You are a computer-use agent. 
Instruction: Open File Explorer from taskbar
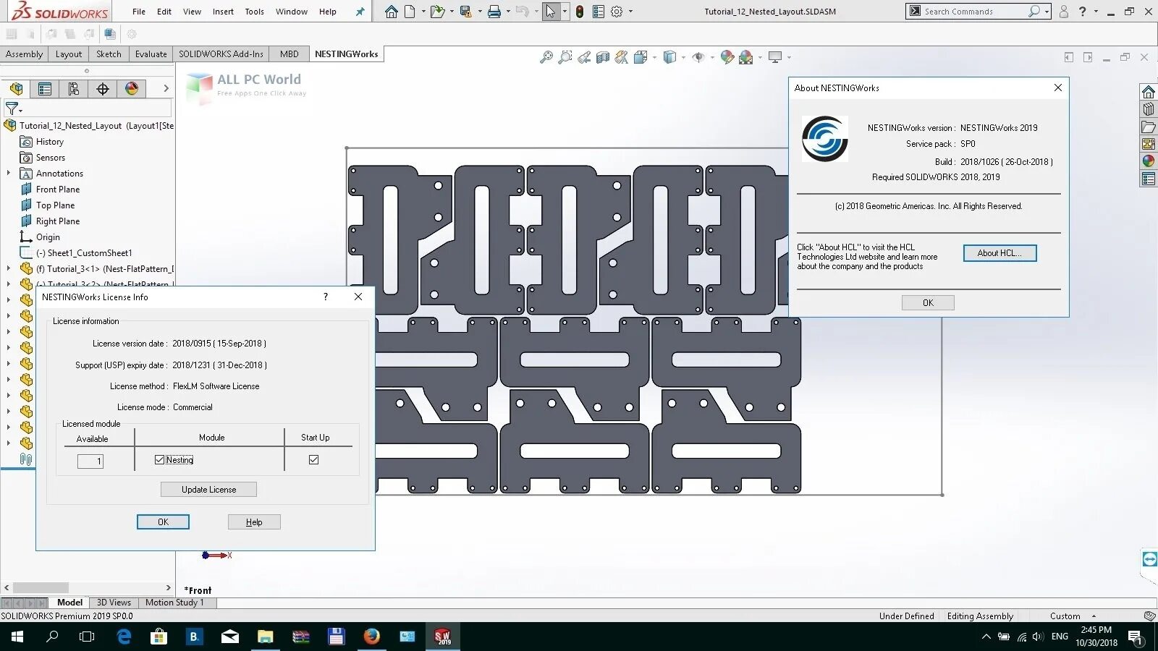[x=265, y=637]
